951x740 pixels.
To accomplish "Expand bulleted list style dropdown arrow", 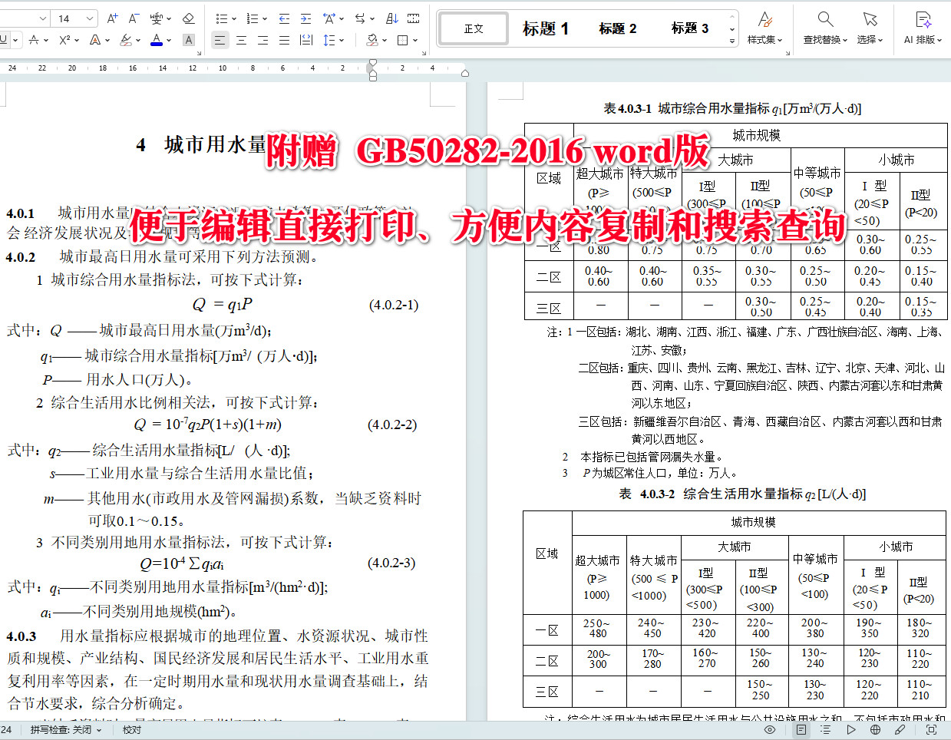I will 233,18.
